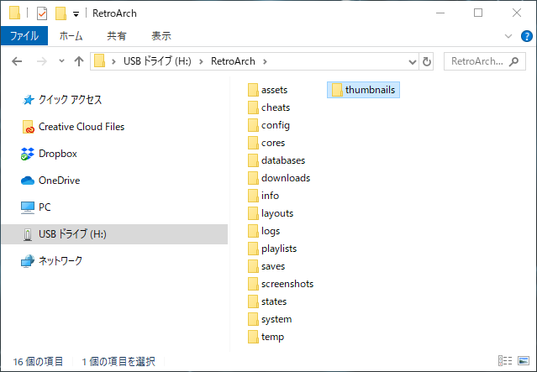Screen dimensions: 537x372
Task: Open the ファイル ribbon tab
Action: (24, 35)
